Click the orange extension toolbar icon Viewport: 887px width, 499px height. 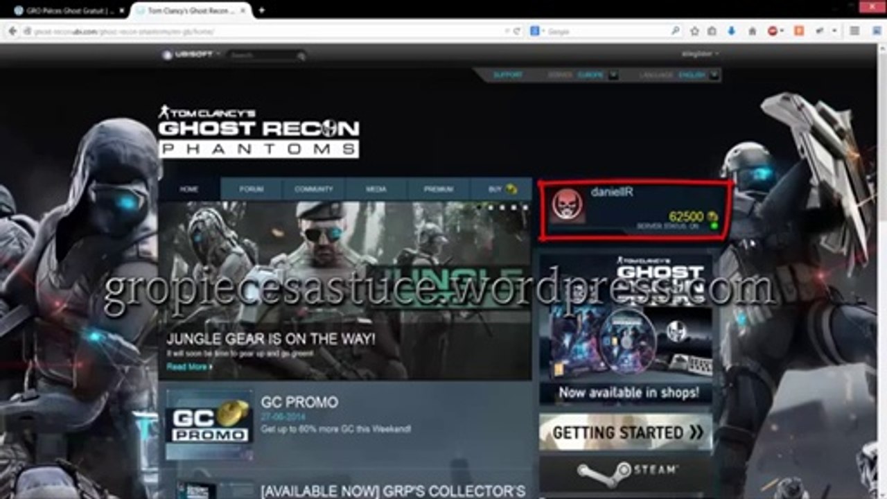[x=799, y=31]
